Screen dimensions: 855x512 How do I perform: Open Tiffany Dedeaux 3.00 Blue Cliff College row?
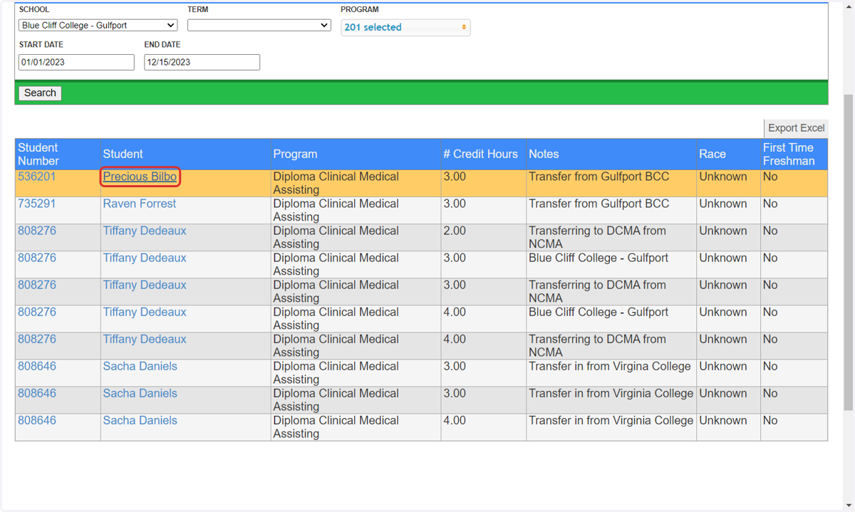pyautogui.click(x=145, y=258)
